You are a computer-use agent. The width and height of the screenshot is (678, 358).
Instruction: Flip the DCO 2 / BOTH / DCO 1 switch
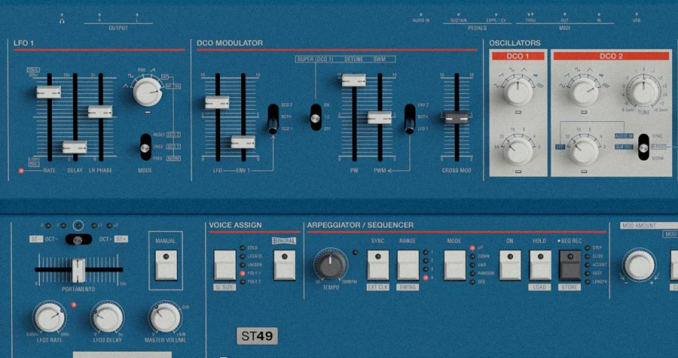pos(273,119)
